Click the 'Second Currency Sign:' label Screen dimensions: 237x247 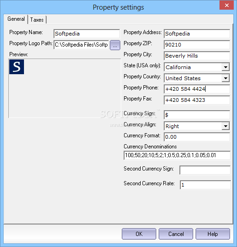coord(148,169)
